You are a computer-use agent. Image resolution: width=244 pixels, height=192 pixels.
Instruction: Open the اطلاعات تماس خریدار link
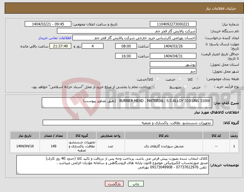click(x=55, y=38)
